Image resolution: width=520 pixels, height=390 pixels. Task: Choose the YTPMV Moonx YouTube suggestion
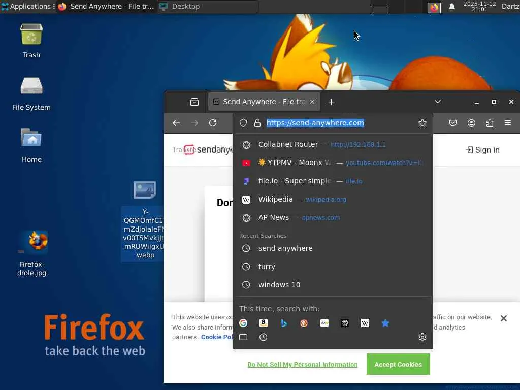[333, 163]
